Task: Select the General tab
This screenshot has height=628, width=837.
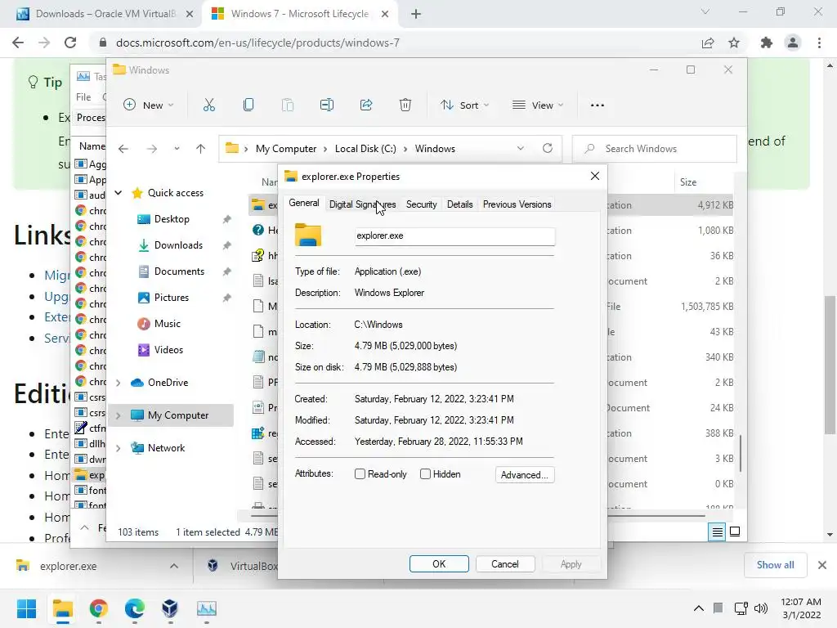Action: (304, 204)
